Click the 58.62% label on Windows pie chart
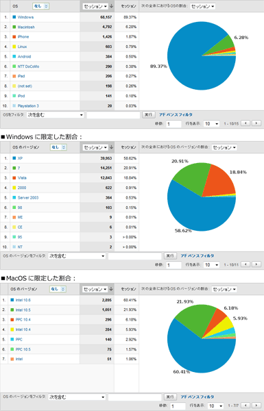264x411 pixels. click(183, 231)
